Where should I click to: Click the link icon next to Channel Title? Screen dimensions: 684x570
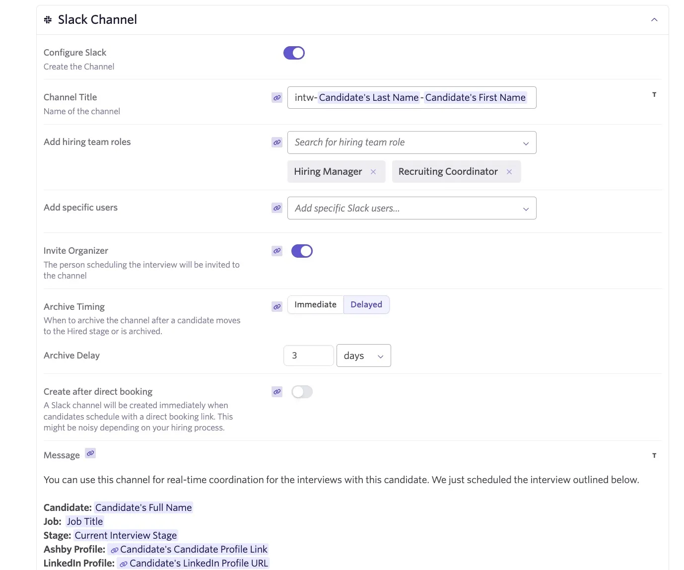(277, 98)
